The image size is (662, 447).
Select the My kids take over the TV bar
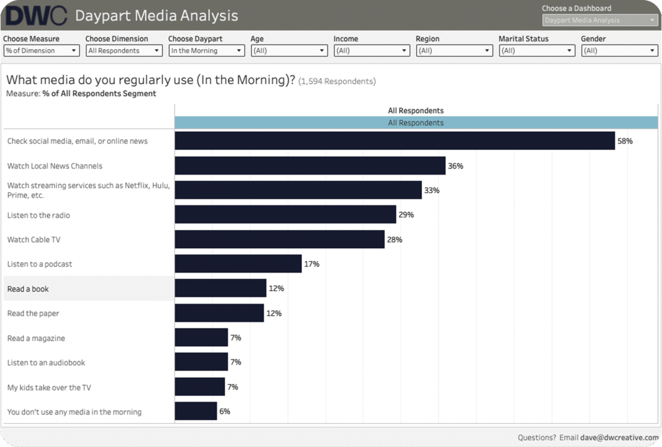[200, 387]
